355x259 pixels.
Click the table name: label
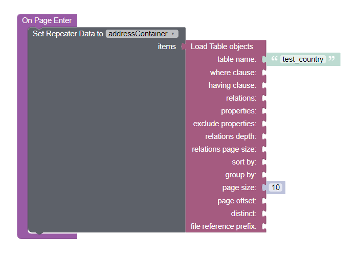(237, 59)
